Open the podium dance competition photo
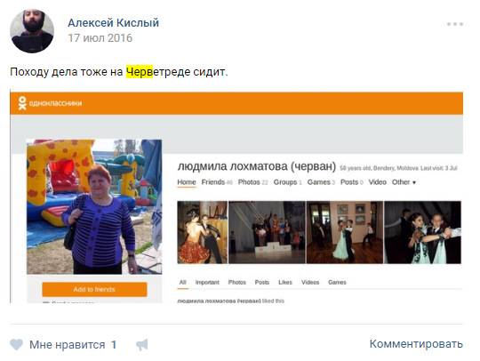480x361 pixels. click(x=267, y=232)
